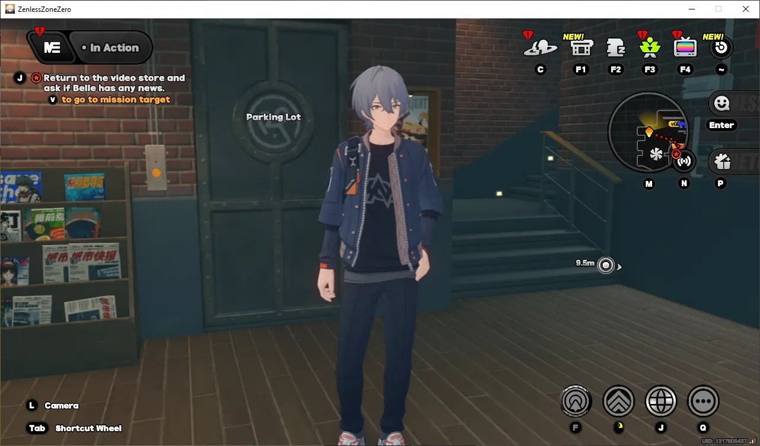The width and height of the screenshot is (760, 446).
Task: Select the mission text about Belle's news
Action: click(x=114, y=83)
